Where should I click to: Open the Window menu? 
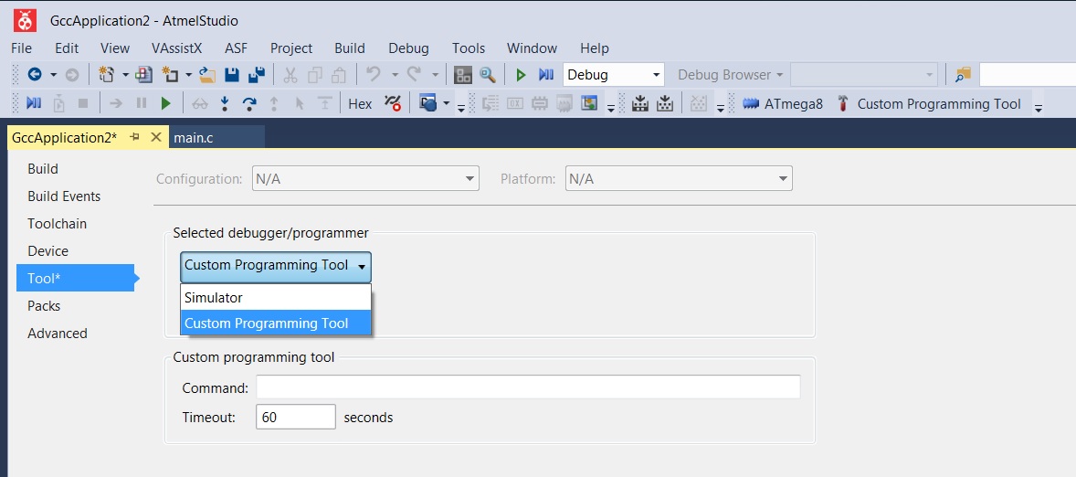point(532,48)
